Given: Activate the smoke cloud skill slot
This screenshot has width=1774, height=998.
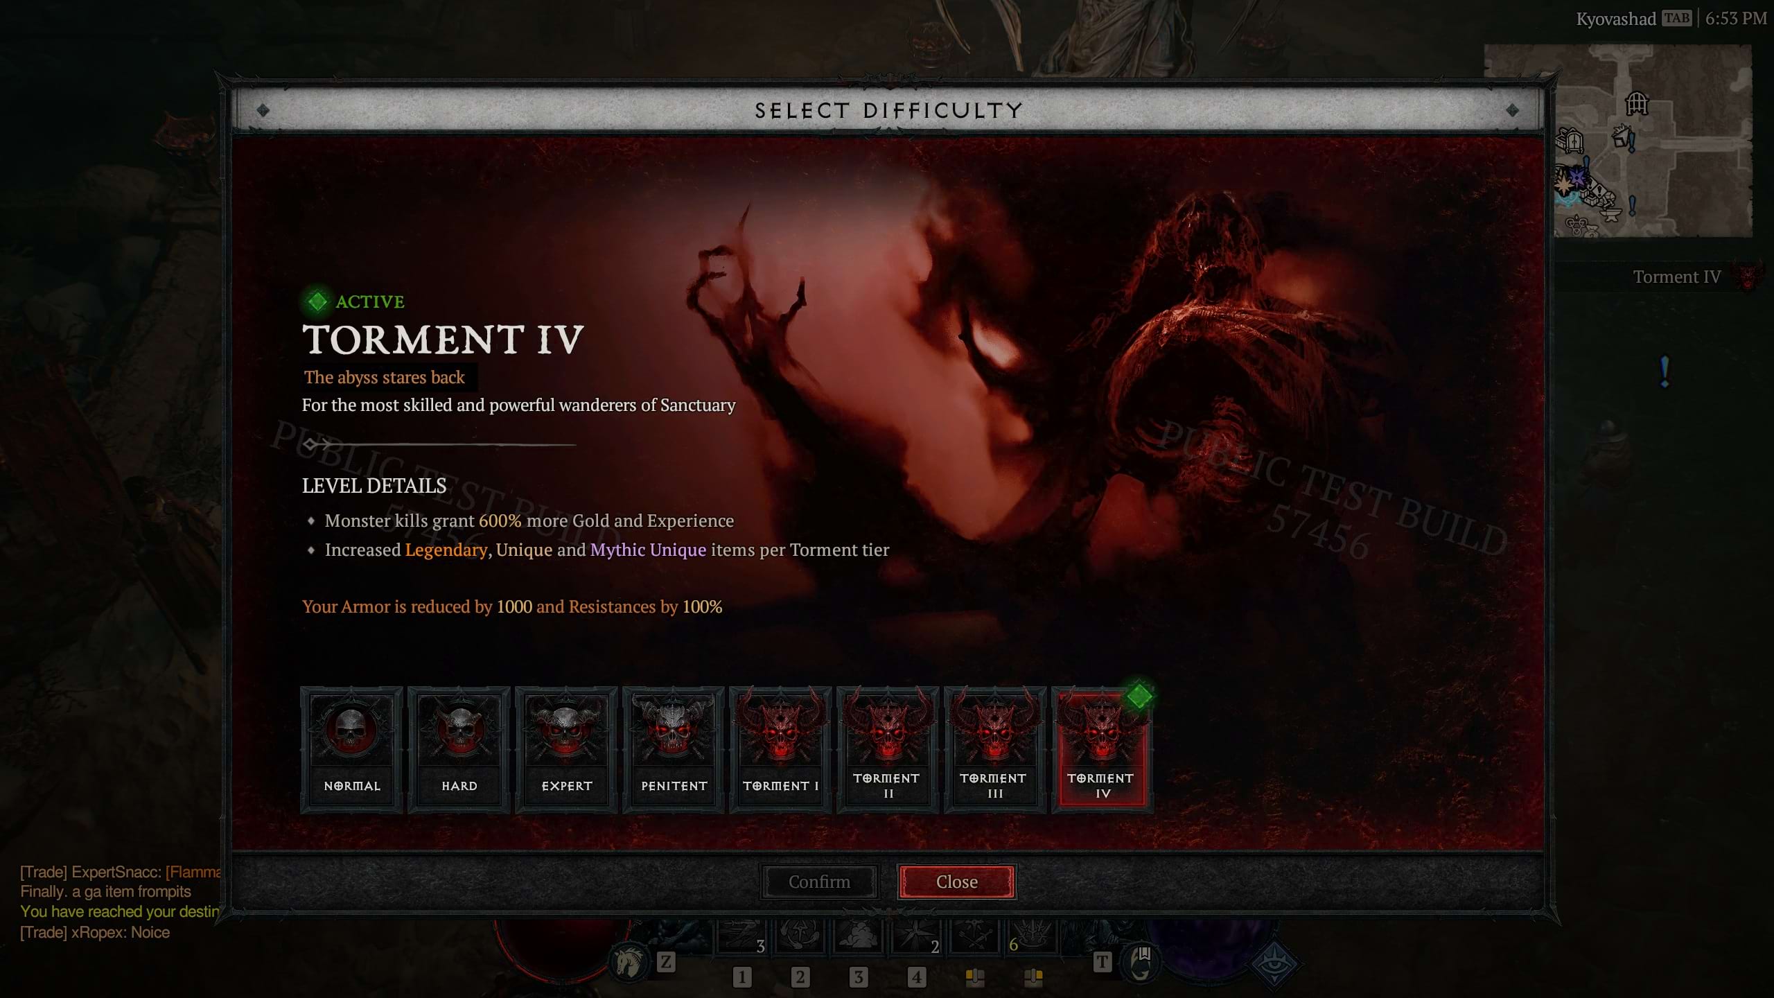Looking at the screenshot, I should (x=858, y=936).
